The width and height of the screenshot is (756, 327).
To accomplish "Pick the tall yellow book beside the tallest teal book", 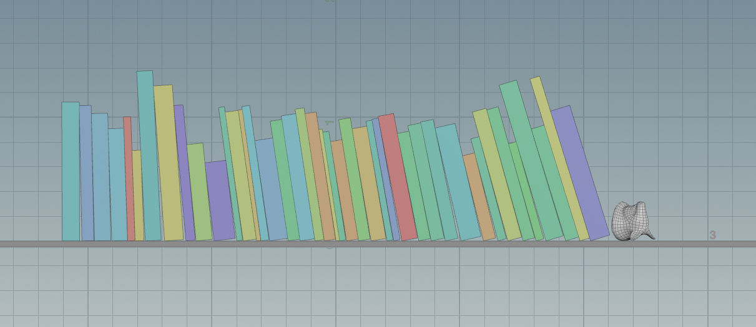I will coord(168,162).
